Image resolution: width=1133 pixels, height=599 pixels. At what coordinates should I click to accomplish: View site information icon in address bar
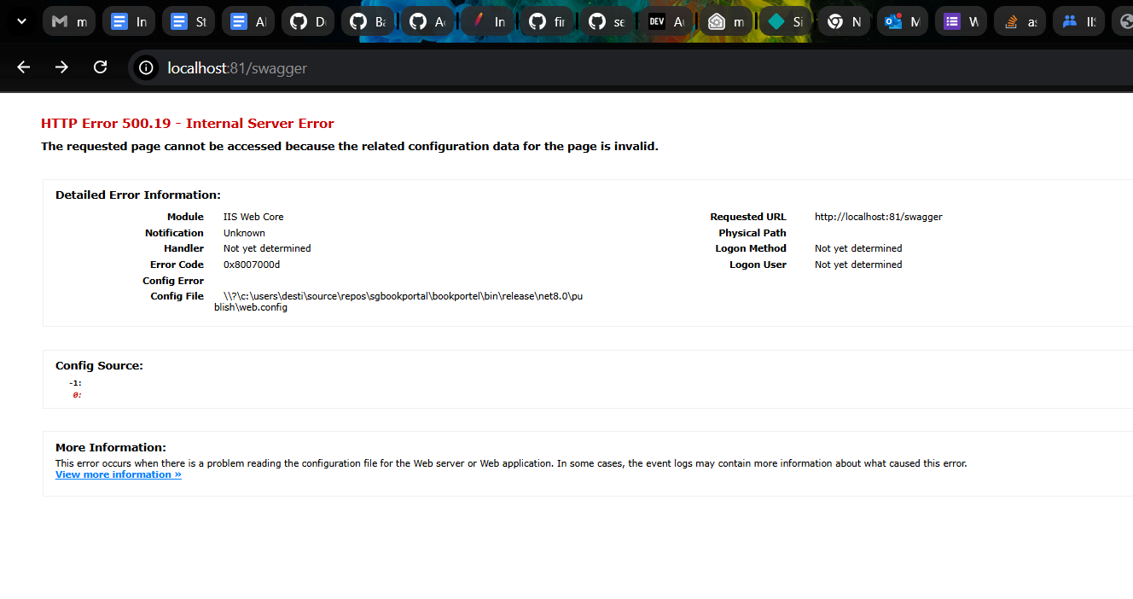147,67
